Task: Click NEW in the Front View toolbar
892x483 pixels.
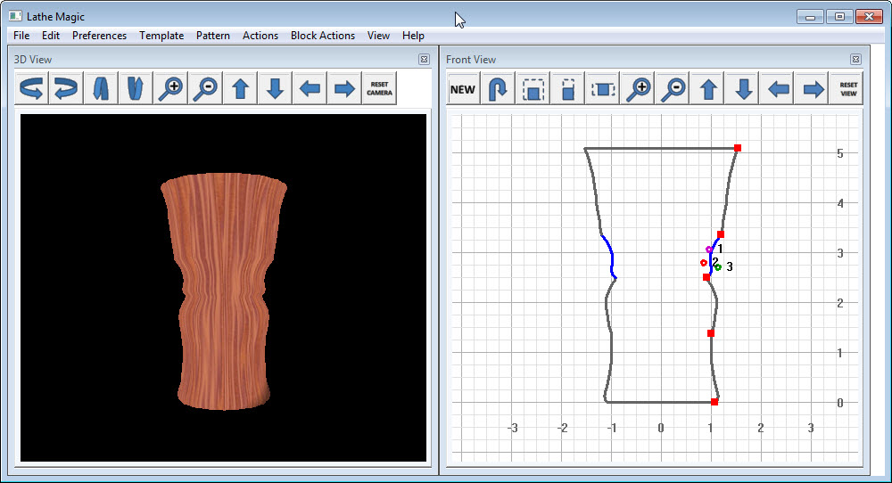Action: [x=463, y=89]
